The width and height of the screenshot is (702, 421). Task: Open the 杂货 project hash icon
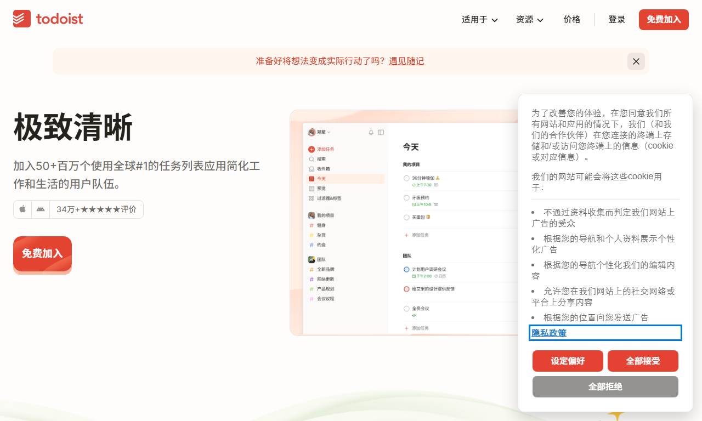click(312, 235)
